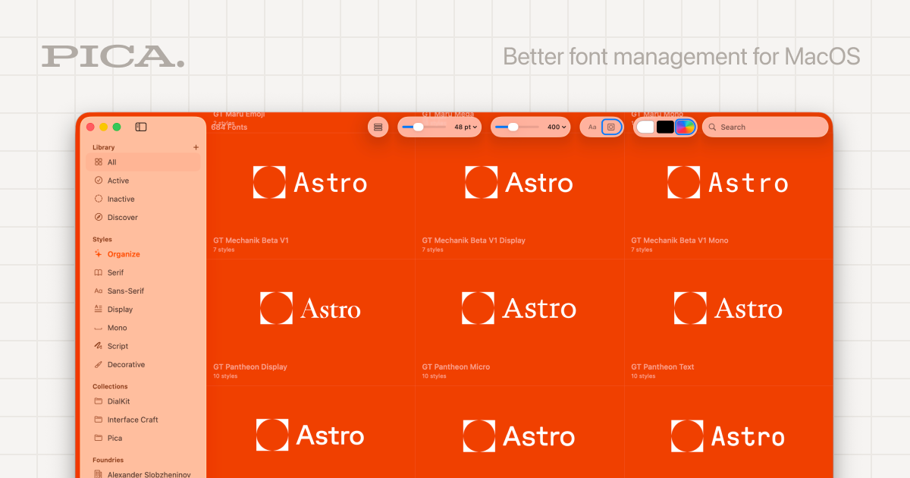
Task: Switch to the All fonts view
Action: click(111, 162)
